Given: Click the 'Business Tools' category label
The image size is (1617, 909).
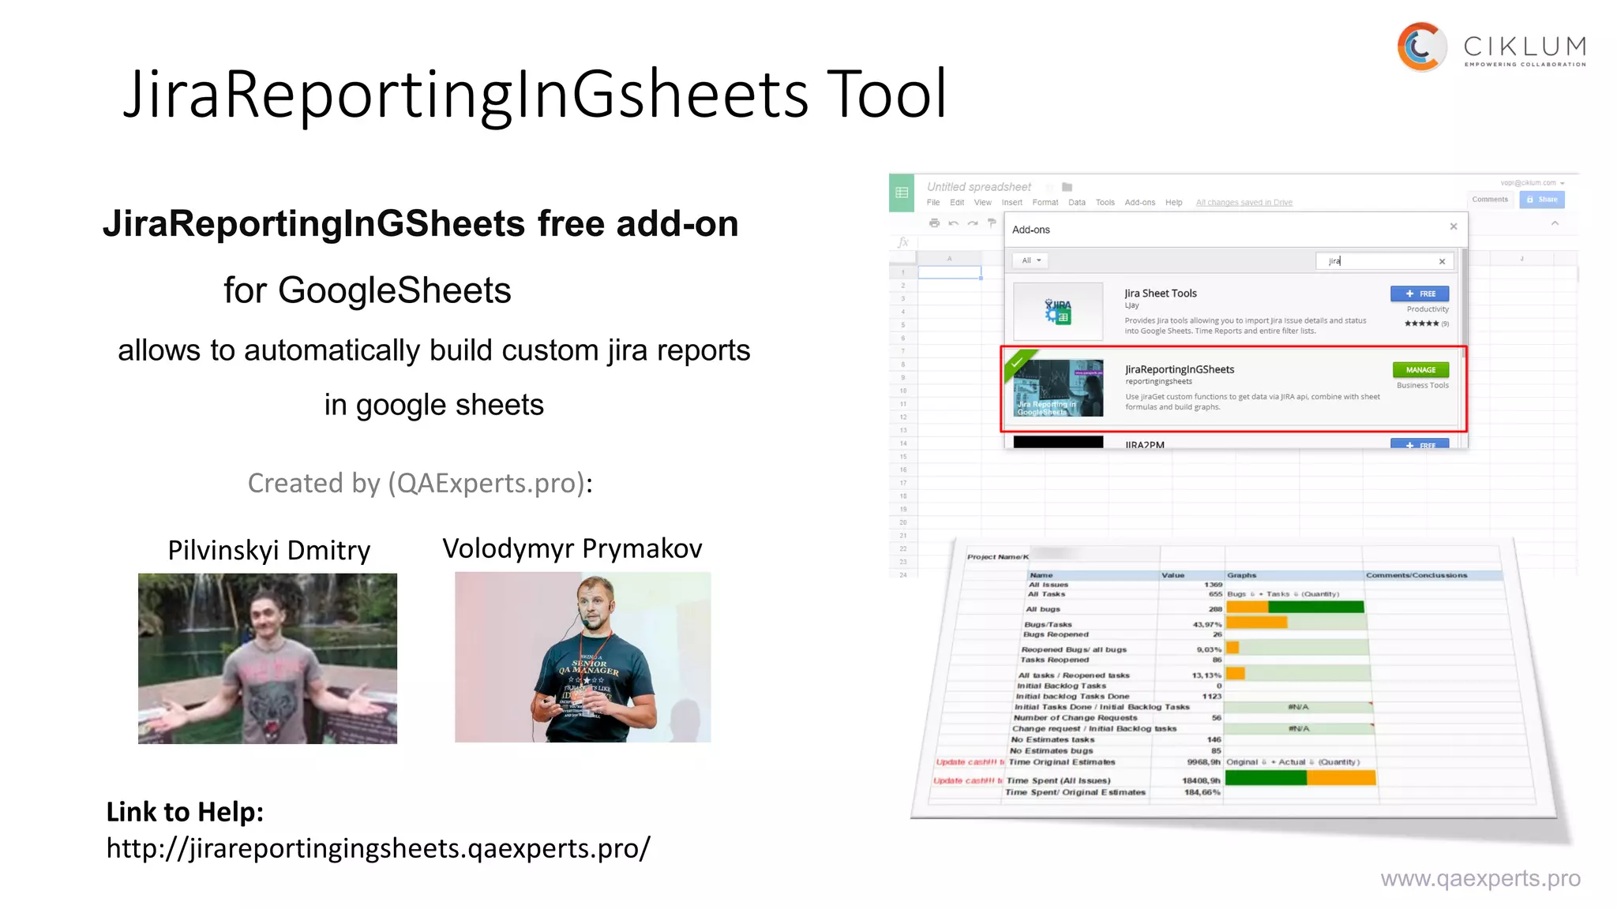Looking at the screenshot, I should click(1423, 386).
